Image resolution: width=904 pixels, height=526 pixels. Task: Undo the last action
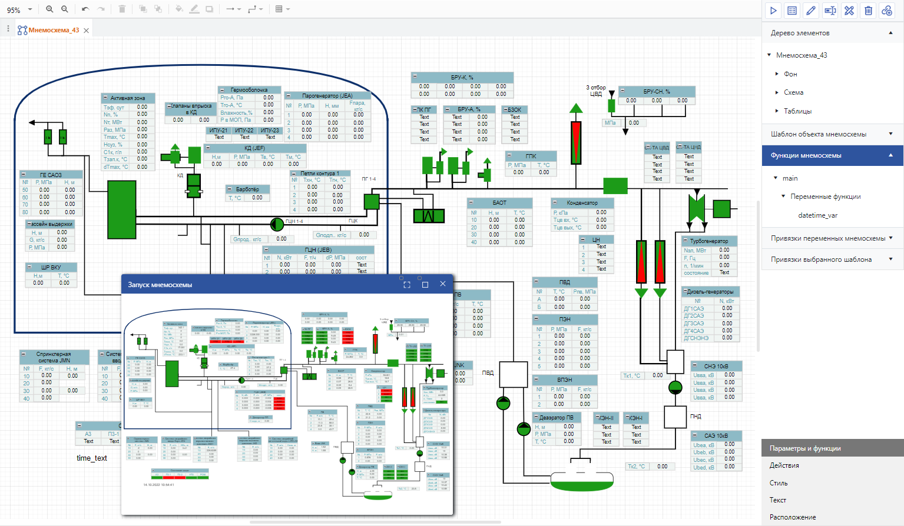85,9
